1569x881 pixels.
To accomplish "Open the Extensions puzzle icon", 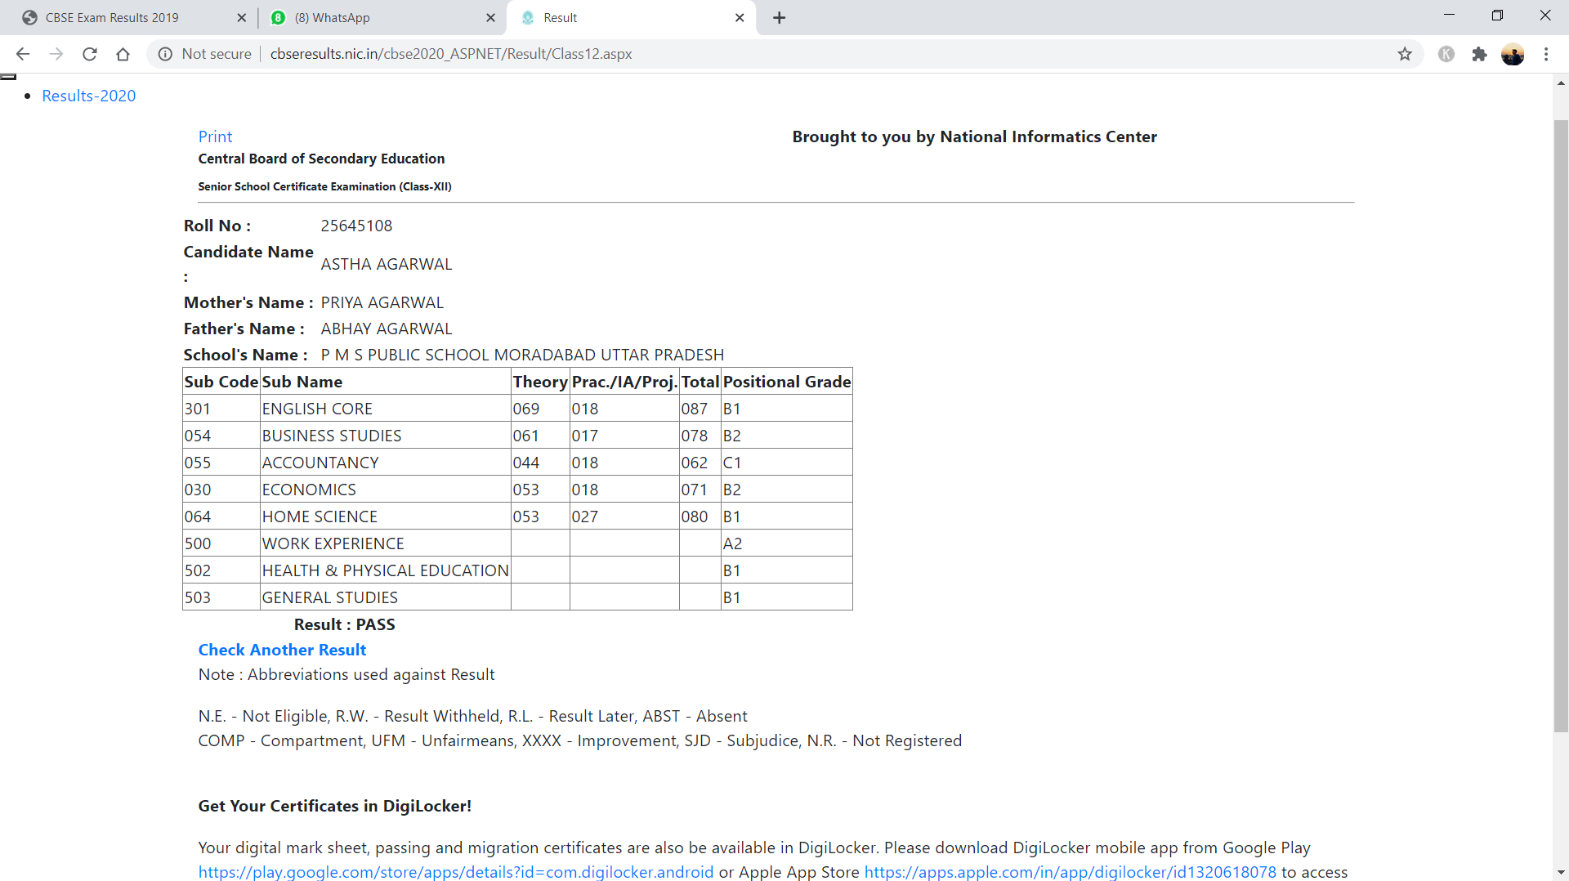I will (1479, 54).
